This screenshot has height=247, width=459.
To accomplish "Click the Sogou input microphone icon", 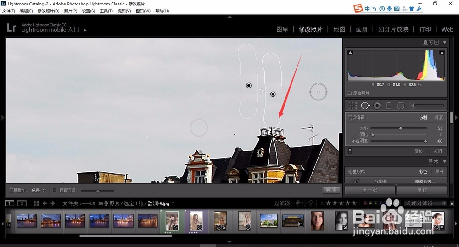I will pyautogui.click(x=389, y=8).
